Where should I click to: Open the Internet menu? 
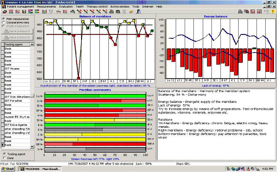tap(148, 7)
